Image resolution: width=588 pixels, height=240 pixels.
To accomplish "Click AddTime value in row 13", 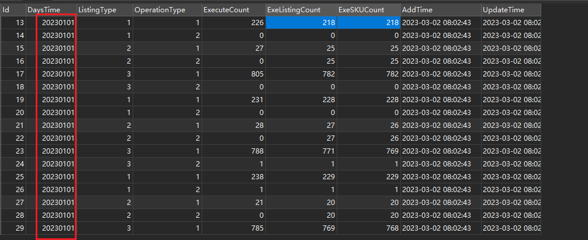I will [441, 23].
